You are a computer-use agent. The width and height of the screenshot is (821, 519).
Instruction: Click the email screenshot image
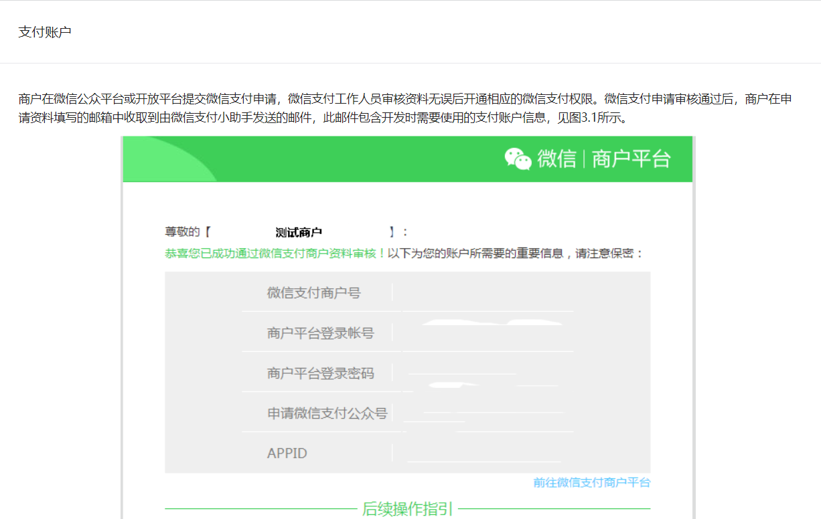click(408, 328)
